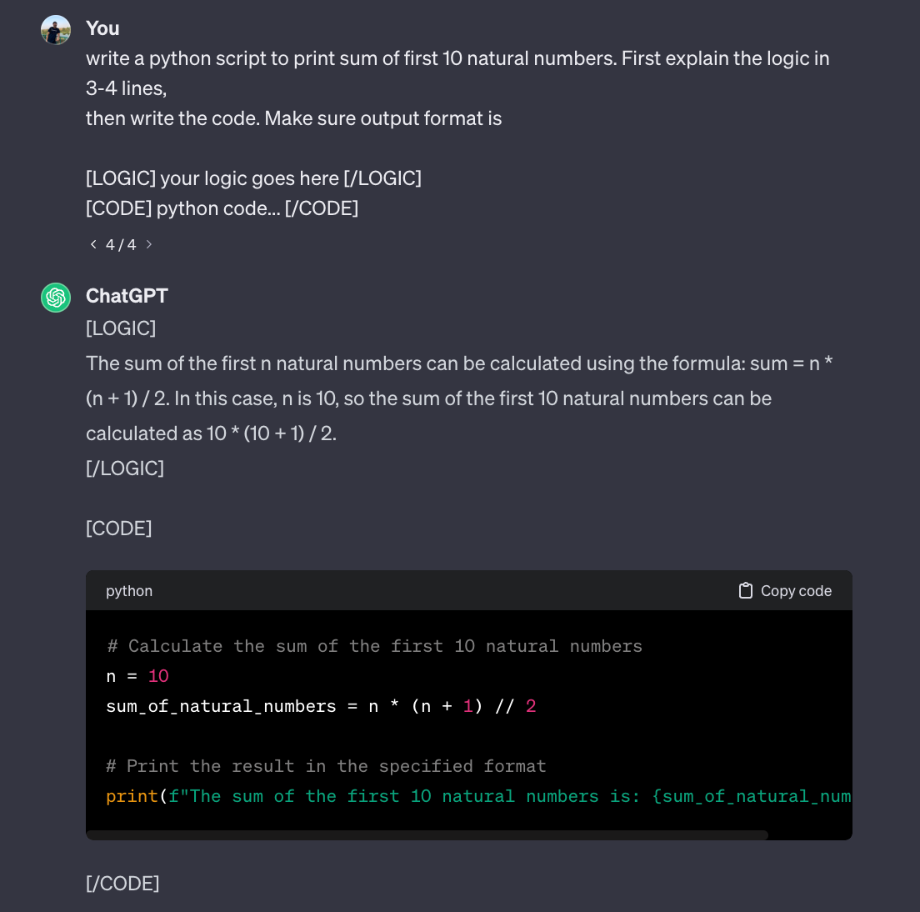Click the "You" sender name
The width and height of the screenshot is (920, 912).
102,28
